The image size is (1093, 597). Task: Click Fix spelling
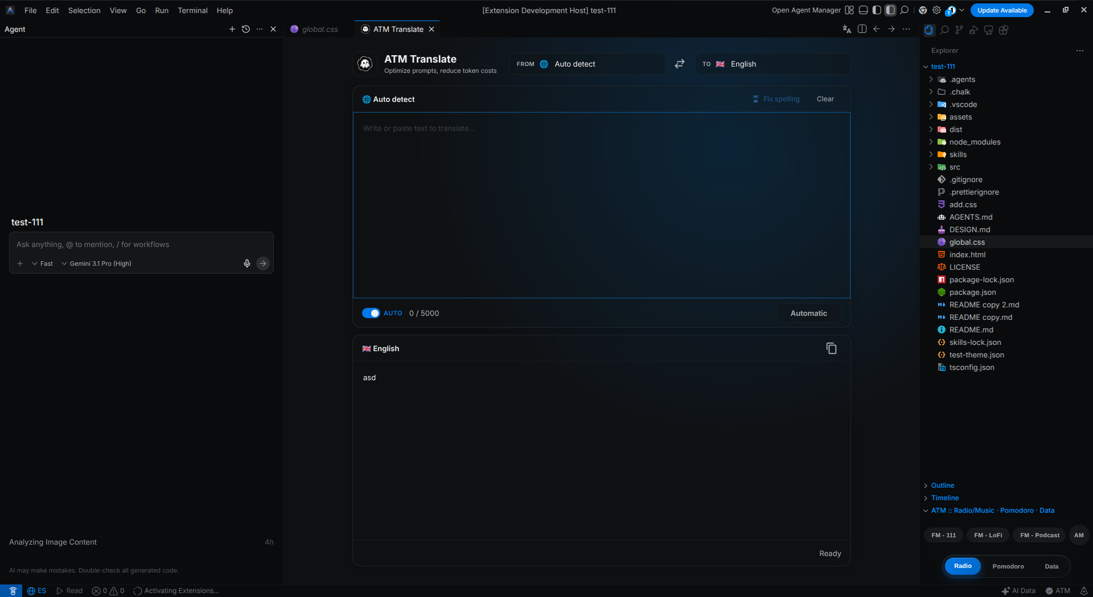(x=775, y=99)
